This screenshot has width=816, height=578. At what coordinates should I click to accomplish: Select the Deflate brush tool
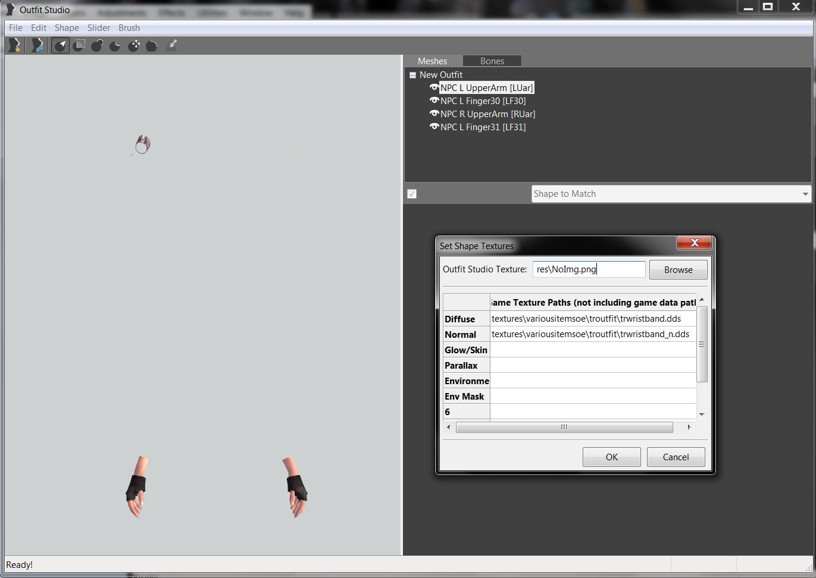(x=115, y=45)
